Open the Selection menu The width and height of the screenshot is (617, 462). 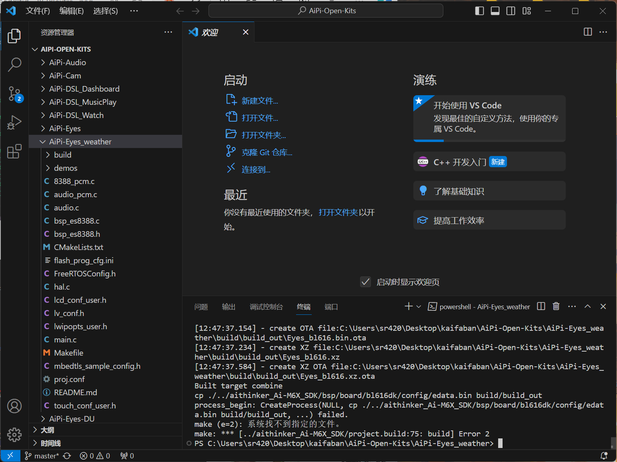tap(106, 11)
